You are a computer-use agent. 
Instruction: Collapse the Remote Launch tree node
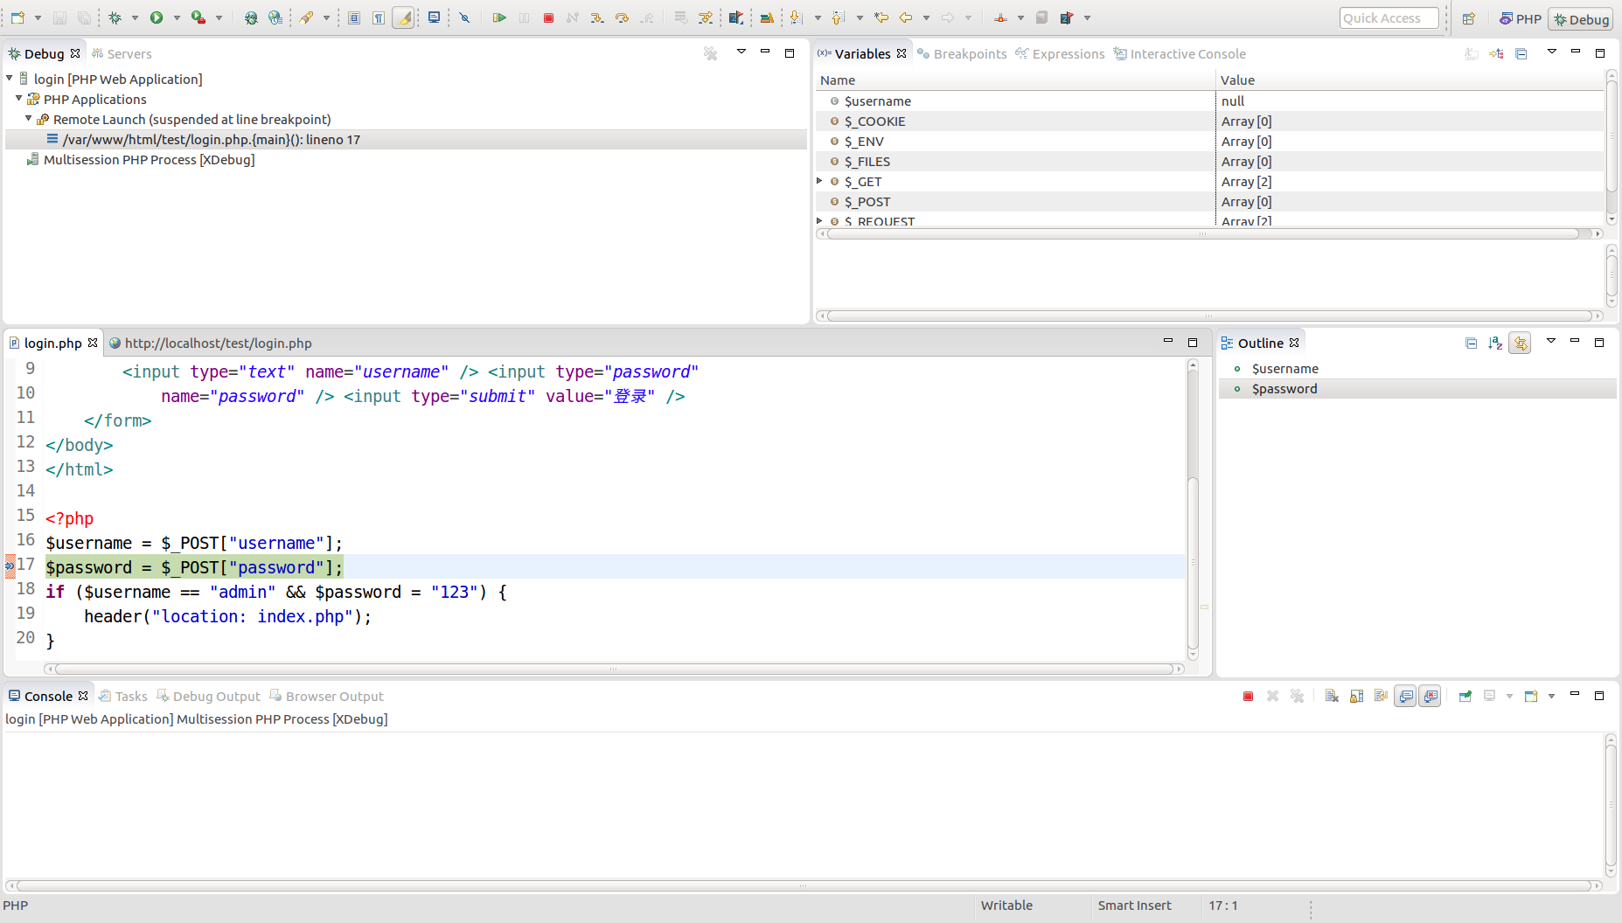point(28,119)
